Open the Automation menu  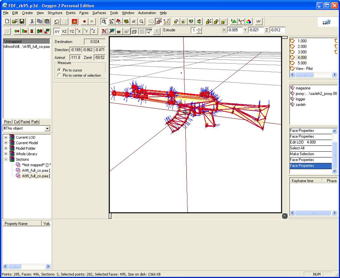147,13
